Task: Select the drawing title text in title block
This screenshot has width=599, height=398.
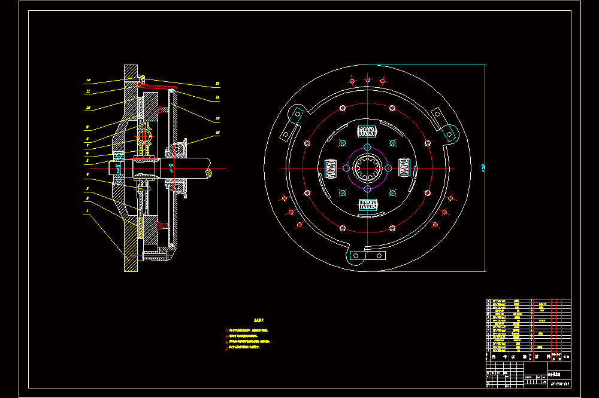Action: click(554, 375)
